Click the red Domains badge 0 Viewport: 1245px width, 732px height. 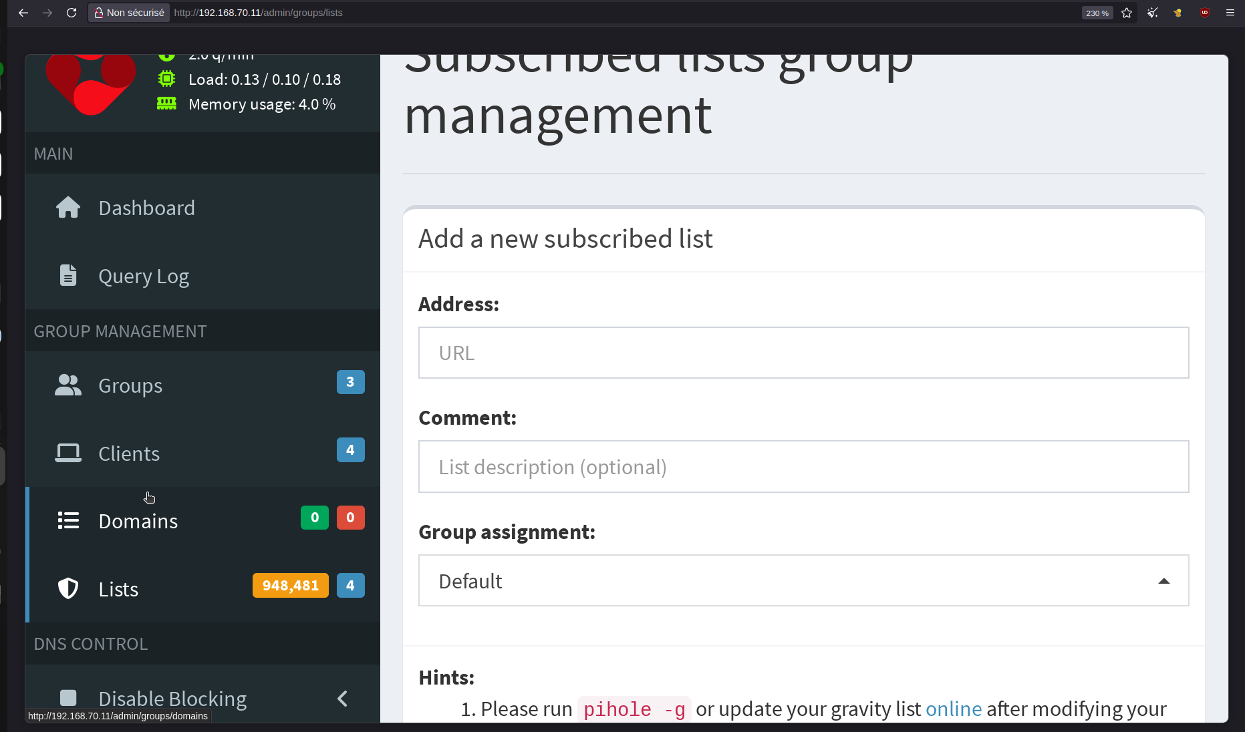350,518
